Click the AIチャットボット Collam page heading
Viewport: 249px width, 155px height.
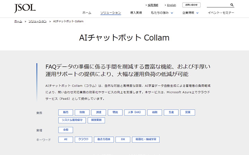(124, 38)
